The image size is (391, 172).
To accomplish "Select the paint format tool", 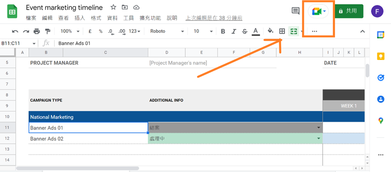I will [x=47, y=31].
